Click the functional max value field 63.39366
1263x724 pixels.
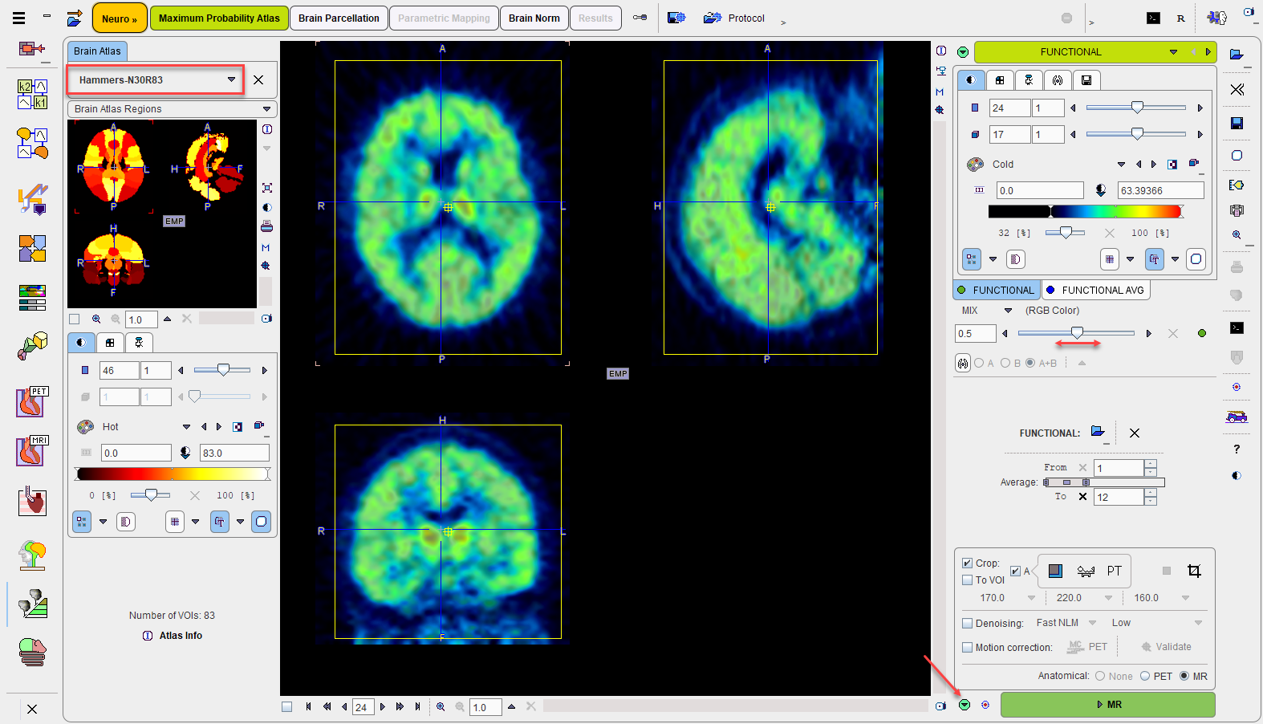click(x=1160, y=190)
